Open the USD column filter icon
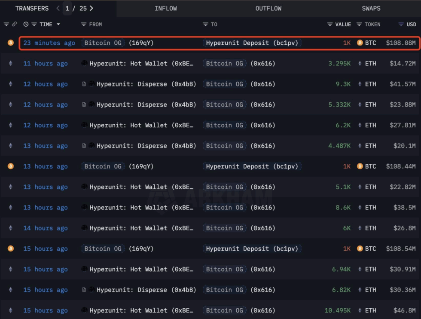This screenshot has height=319, width=421. coord(401,24)
